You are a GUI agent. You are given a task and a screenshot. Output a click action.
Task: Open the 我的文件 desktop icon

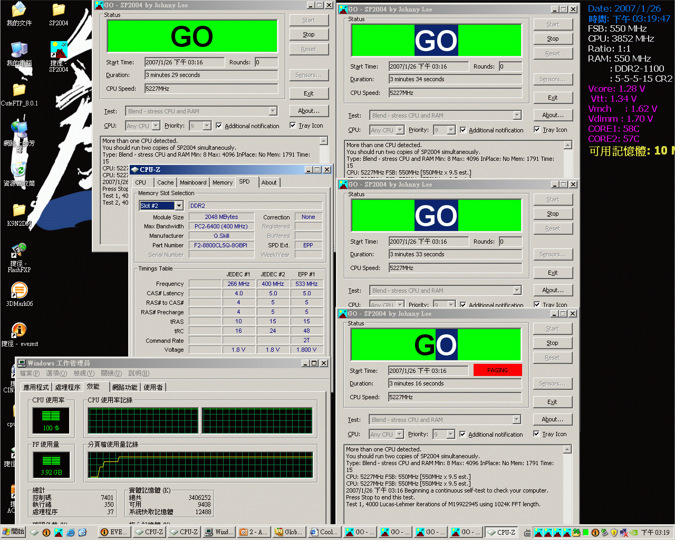tap(18, 14)
